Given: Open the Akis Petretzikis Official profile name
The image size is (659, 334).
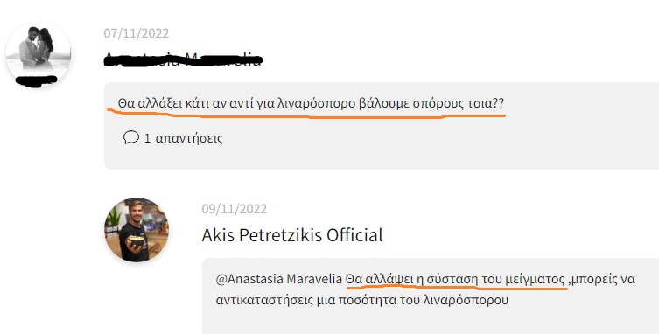Looking at the screenshot, I should pos(292,235).
